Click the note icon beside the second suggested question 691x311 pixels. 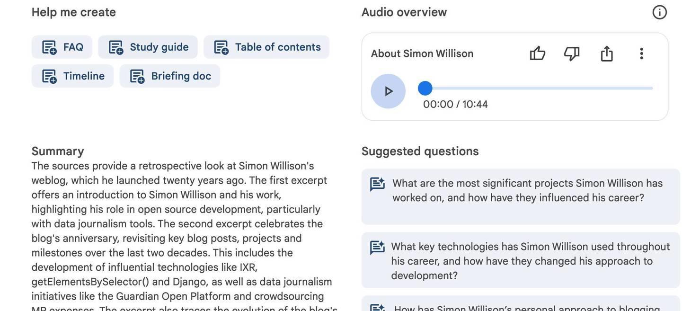tap(376, 247)
